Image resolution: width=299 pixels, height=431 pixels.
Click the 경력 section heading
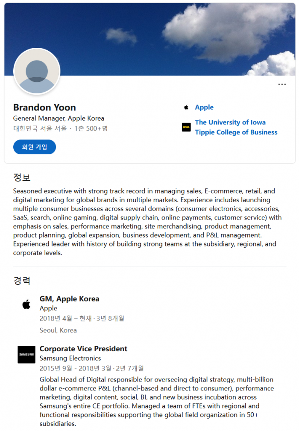tap(22, 281)
